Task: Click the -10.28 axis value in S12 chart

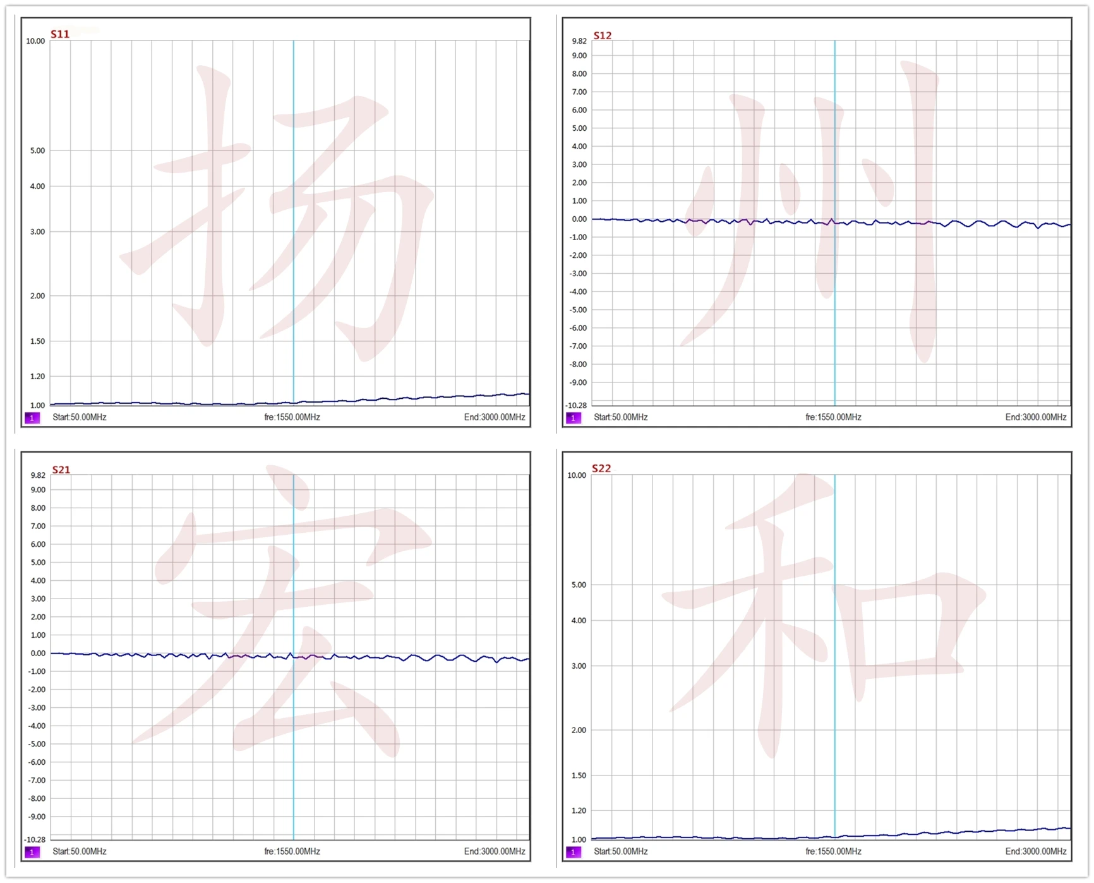Action: (x=577, y=405)
